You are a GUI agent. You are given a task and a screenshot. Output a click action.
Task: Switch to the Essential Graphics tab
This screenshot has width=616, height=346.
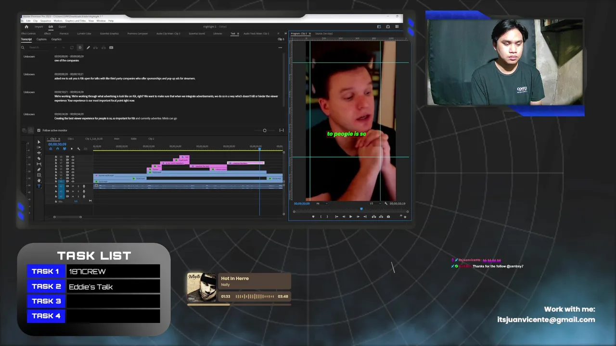pyautogui.click(x=109, y=34)
